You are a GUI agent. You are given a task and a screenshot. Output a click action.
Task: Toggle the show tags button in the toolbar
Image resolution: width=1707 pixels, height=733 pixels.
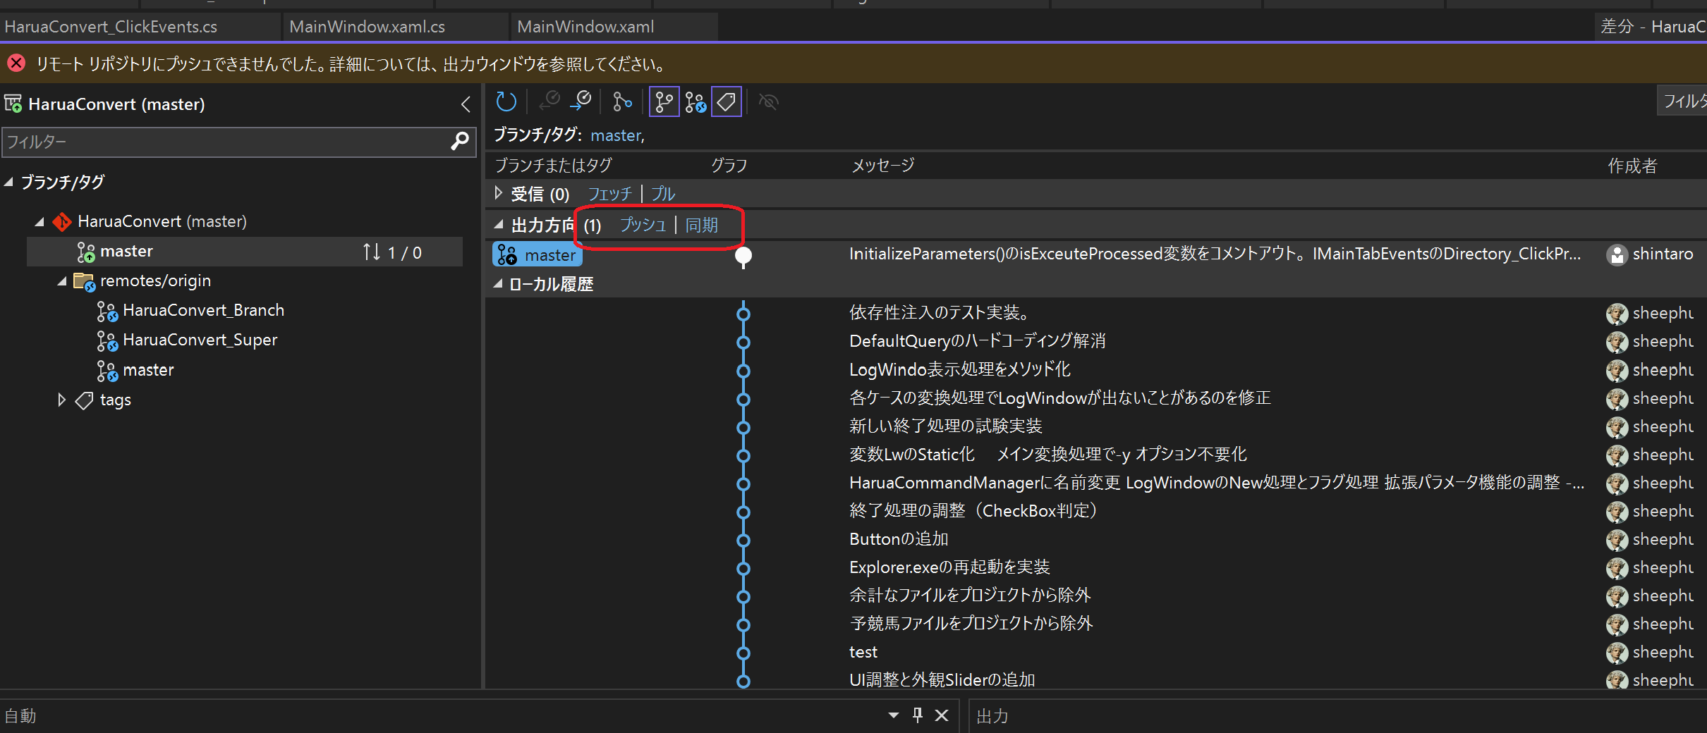726,101
